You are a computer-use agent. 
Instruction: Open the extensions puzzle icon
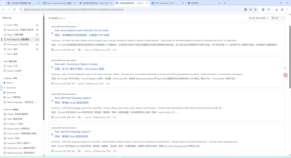269,9
